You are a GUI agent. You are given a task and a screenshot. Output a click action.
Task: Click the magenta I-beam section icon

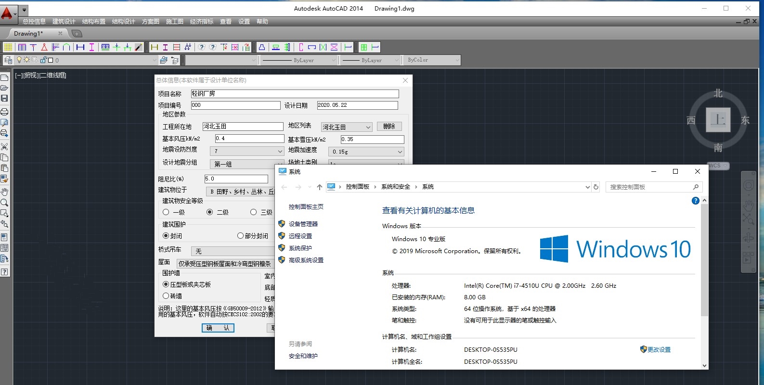coord(91,47)
